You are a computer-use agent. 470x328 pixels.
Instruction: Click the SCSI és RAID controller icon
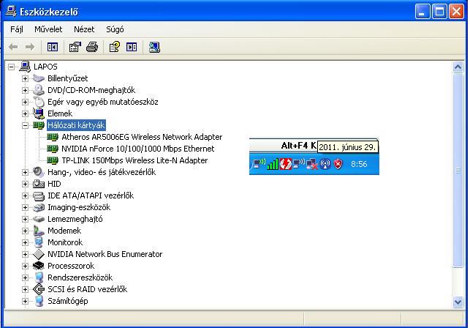point(38,289)
